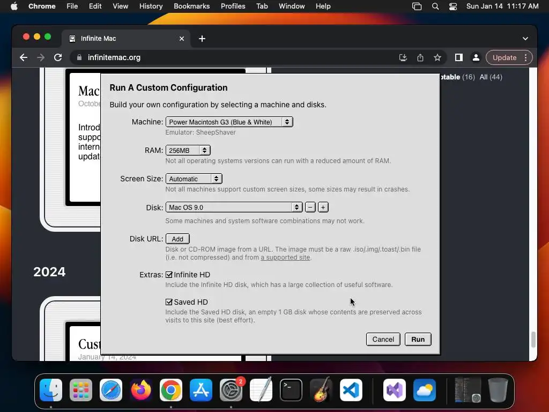This screenshot has height=412, width=549.
Task: Open TextEdit from the Dock
Action: (x=261, y=390)
